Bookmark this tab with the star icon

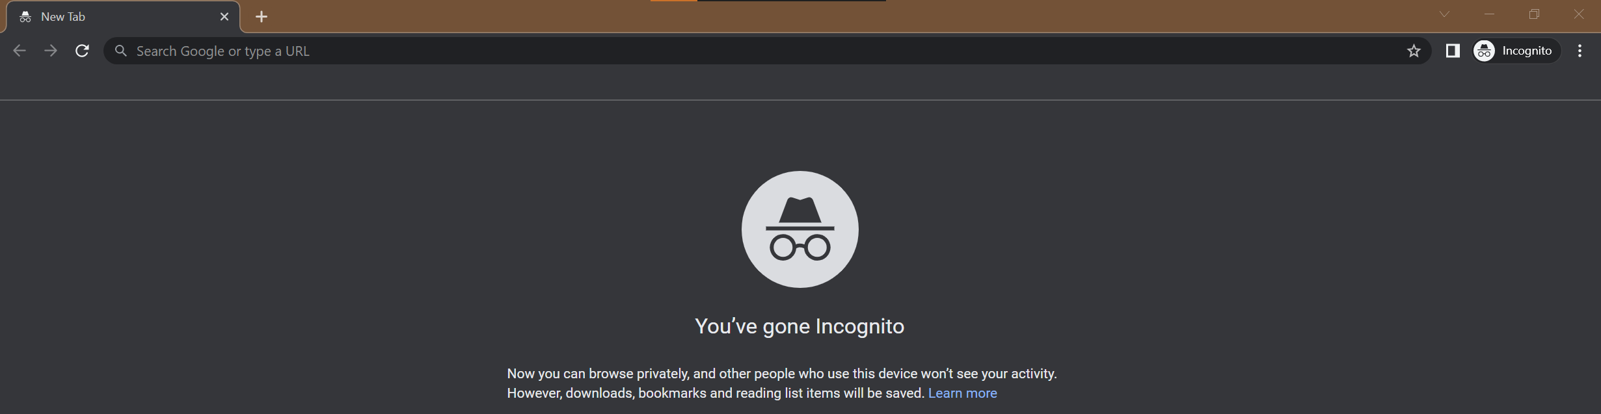click(1414, 51)
